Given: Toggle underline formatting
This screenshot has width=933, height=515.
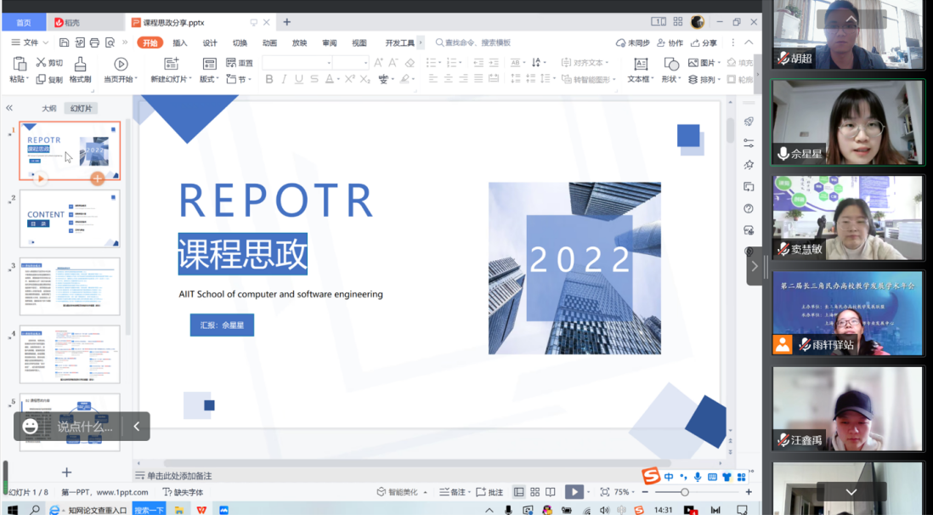Looking at the screenshot, I should pyautogui.click(x=297, y=78).
